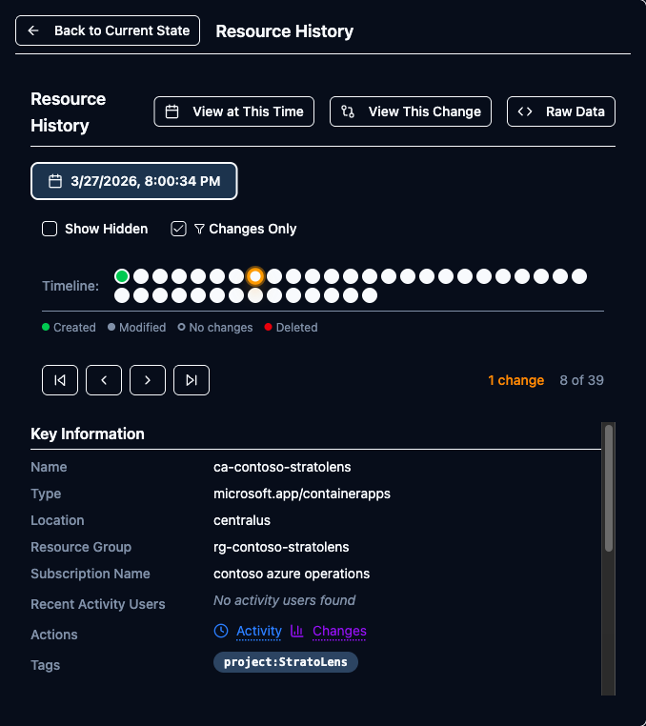Viewport: 646px width, 726px height.
Task: Click the 8 of 39 counter
Action: [581, 380]
